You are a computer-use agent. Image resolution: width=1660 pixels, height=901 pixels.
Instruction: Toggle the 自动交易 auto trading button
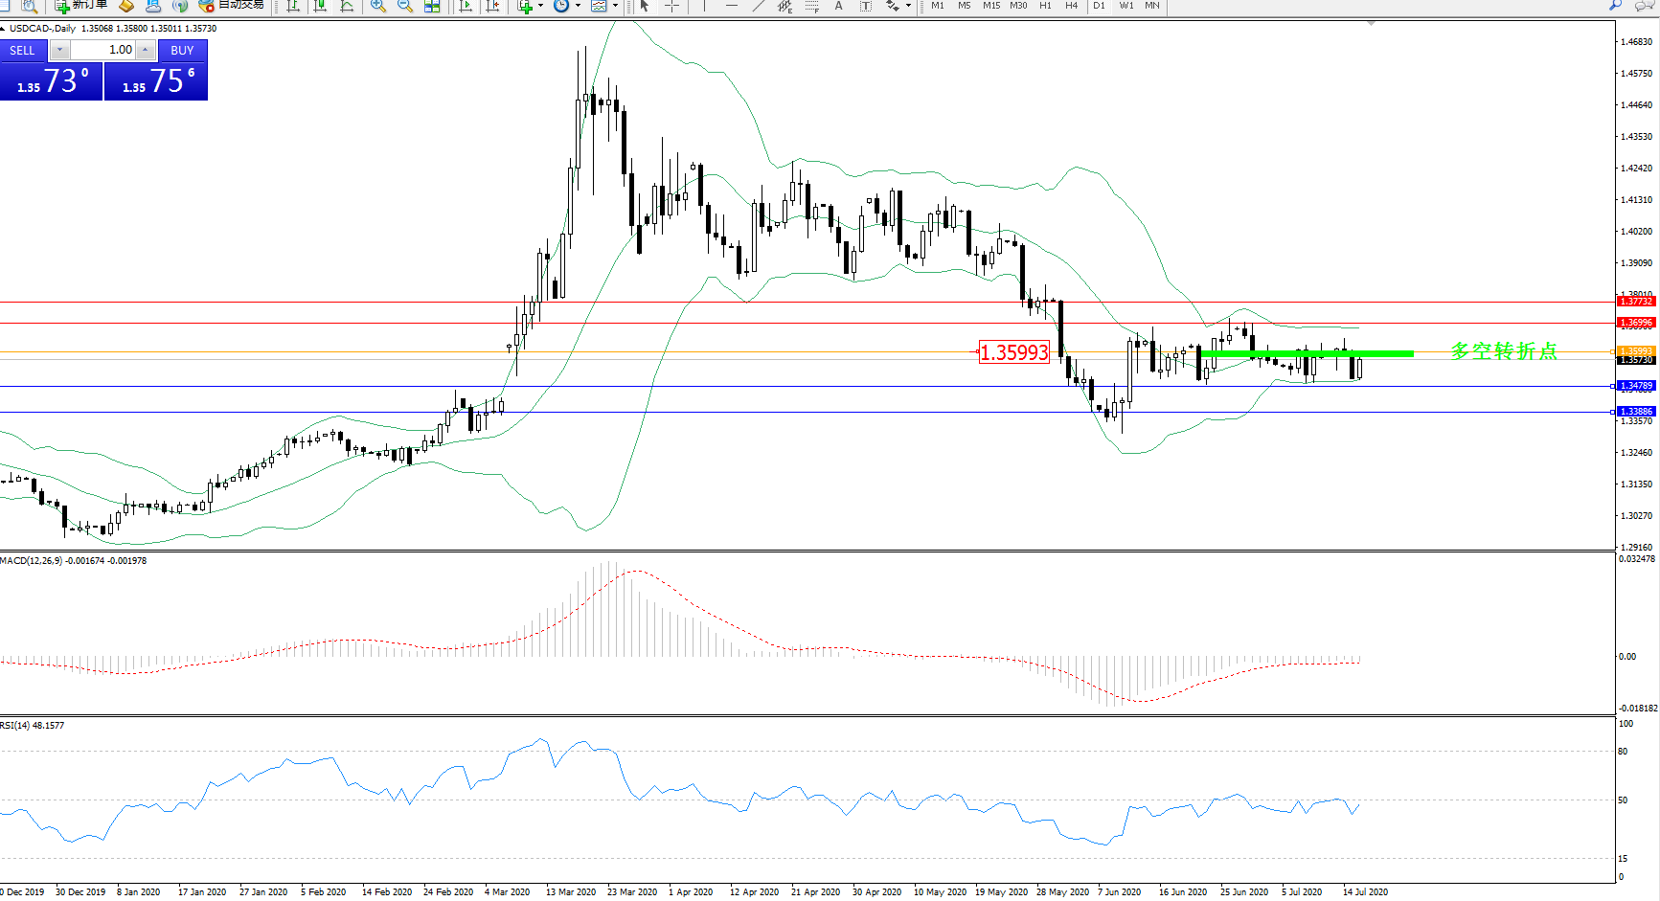(x=231, y=5)
